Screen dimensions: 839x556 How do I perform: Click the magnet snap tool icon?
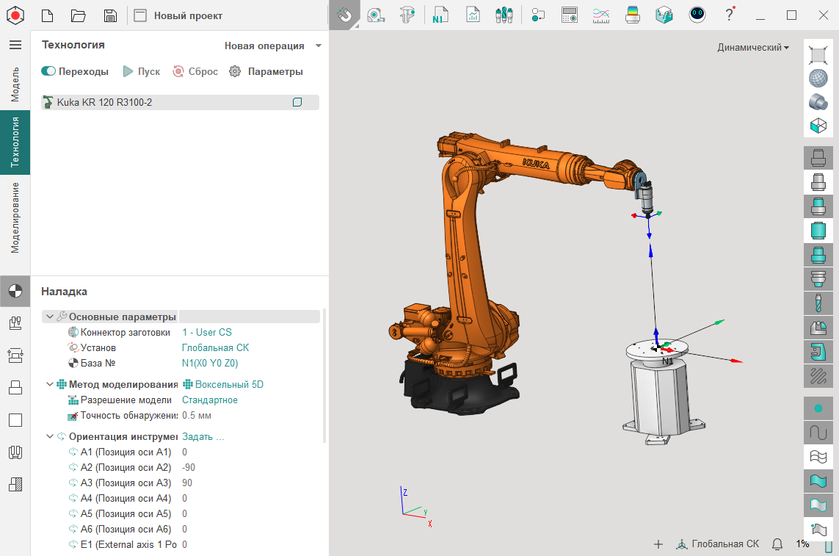click(x=344, y=15)
